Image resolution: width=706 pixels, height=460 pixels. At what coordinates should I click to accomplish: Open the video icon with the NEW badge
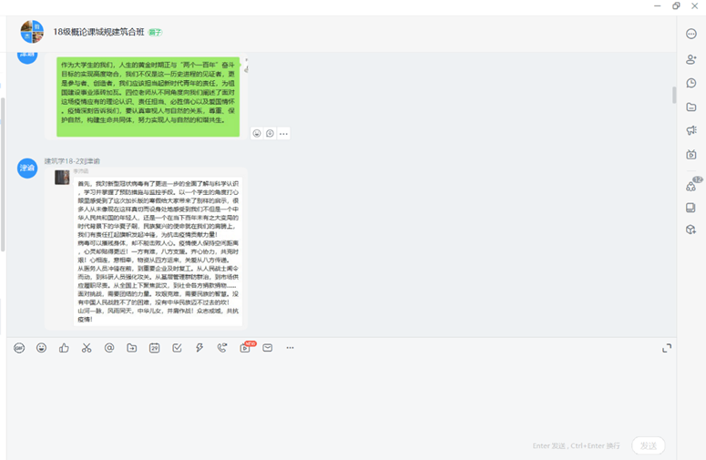(246, 347)
